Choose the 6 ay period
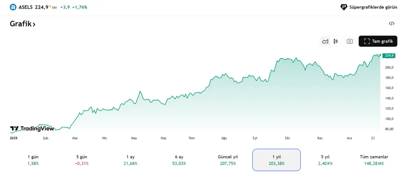This screenshot has height=176, width=400. tap(179, 160)
